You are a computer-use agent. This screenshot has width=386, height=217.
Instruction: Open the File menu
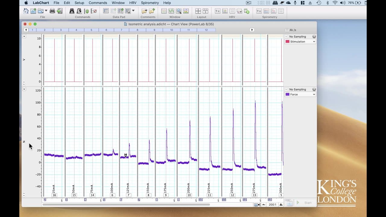56,3
